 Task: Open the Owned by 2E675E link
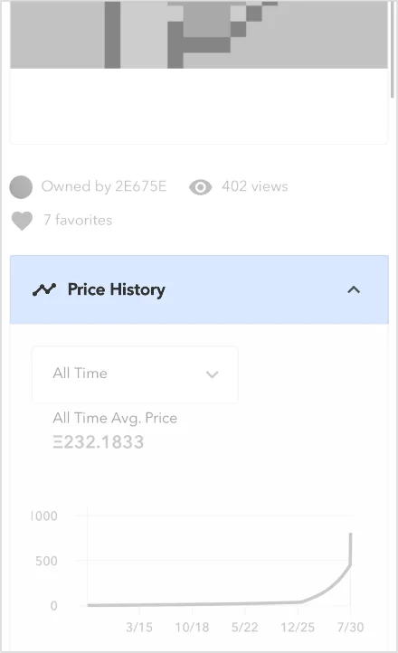(x=104, y=186)
